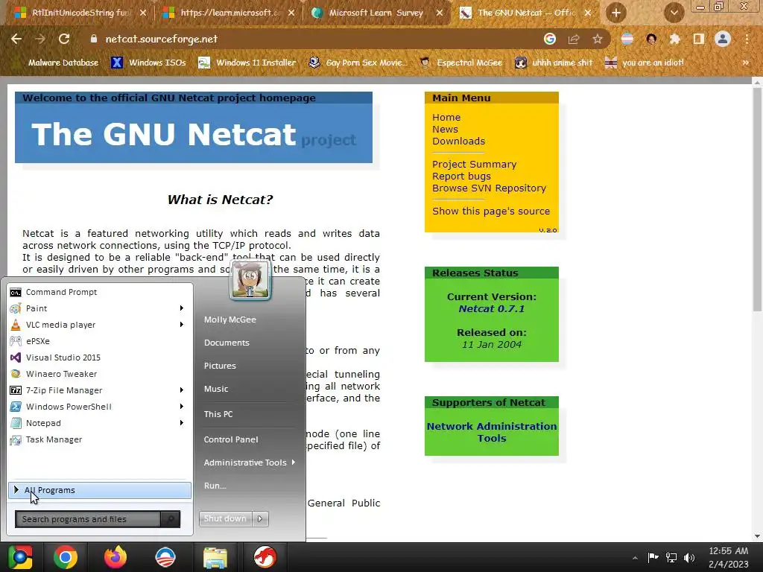Open Firefox from the taskbar

(115, 557)
